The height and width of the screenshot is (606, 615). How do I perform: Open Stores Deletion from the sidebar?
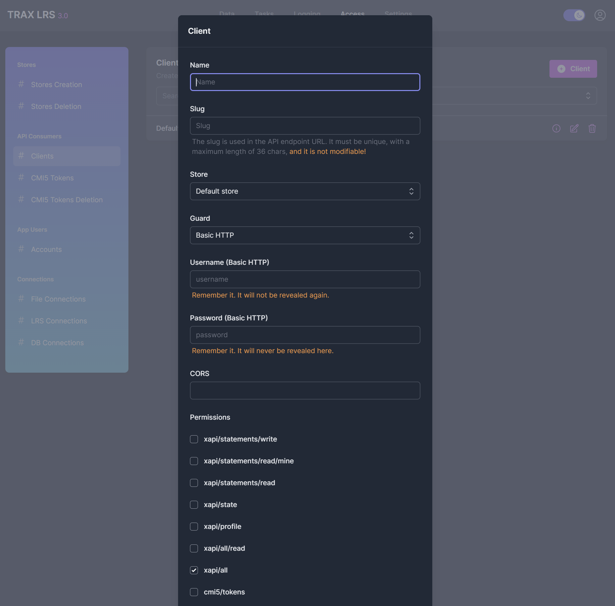(56, 106)
